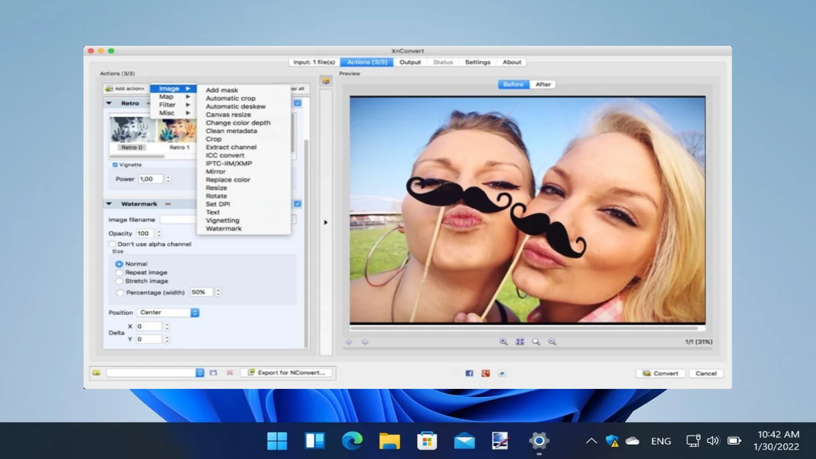This screenshot has height=459, width=816.
Task: Click the Add action button
Action: point(126,89)
